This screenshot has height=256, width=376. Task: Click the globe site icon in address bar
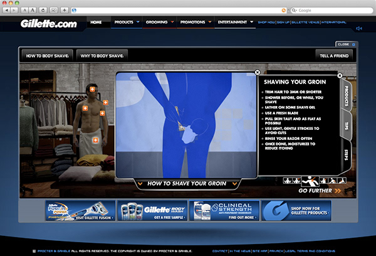(x=74, y=10)
